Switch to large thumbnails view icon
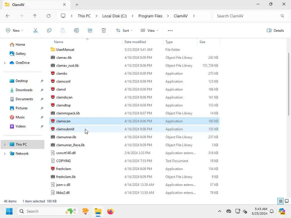This screenshot has height=218, width=291. click(x=287, y=201)
